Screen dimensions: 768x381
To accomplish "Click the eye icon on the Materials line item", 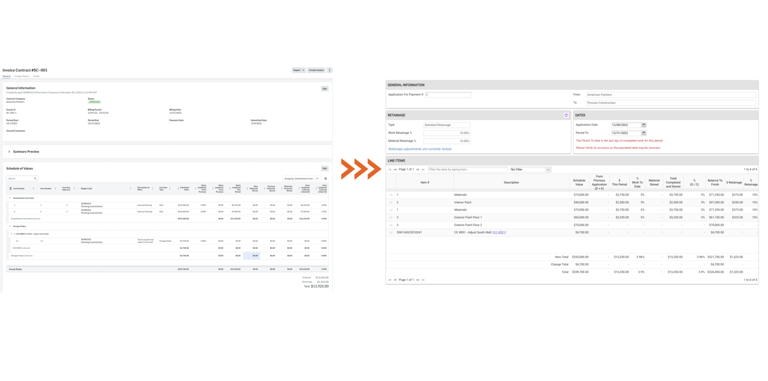I will (392, 194).
